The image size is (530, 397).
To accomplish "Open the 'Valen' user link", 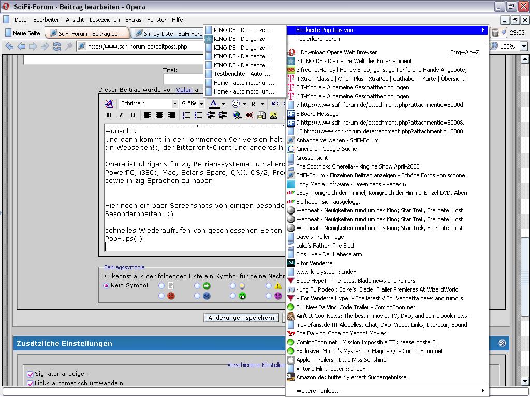I will point(184,90).
